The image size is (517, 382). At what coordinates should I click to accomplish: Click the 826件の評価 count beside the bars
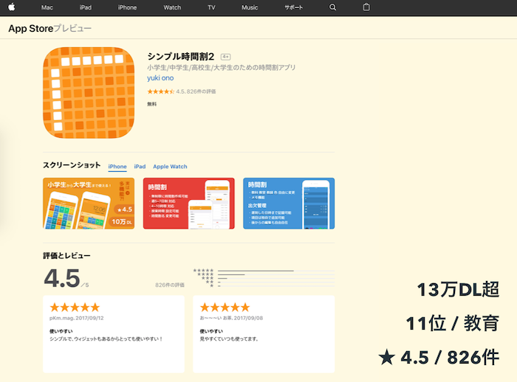[x=170, y=285]
